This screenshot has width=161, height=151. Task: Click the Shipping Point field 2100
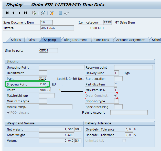click(43, 84)
